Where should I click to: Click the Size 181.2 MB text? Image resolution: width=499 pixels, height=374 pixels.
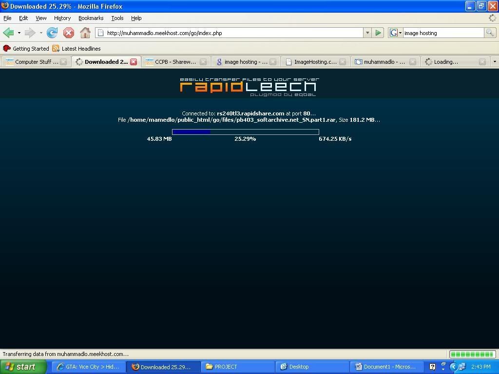tap(359, 120)
